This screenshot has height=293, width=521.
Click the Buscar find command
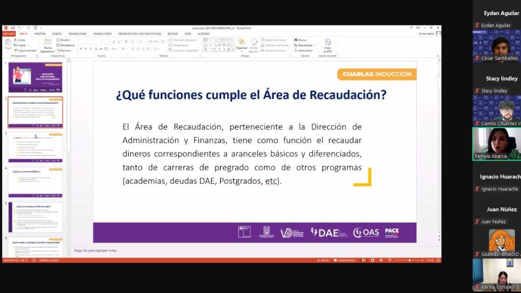click(302, 40)
